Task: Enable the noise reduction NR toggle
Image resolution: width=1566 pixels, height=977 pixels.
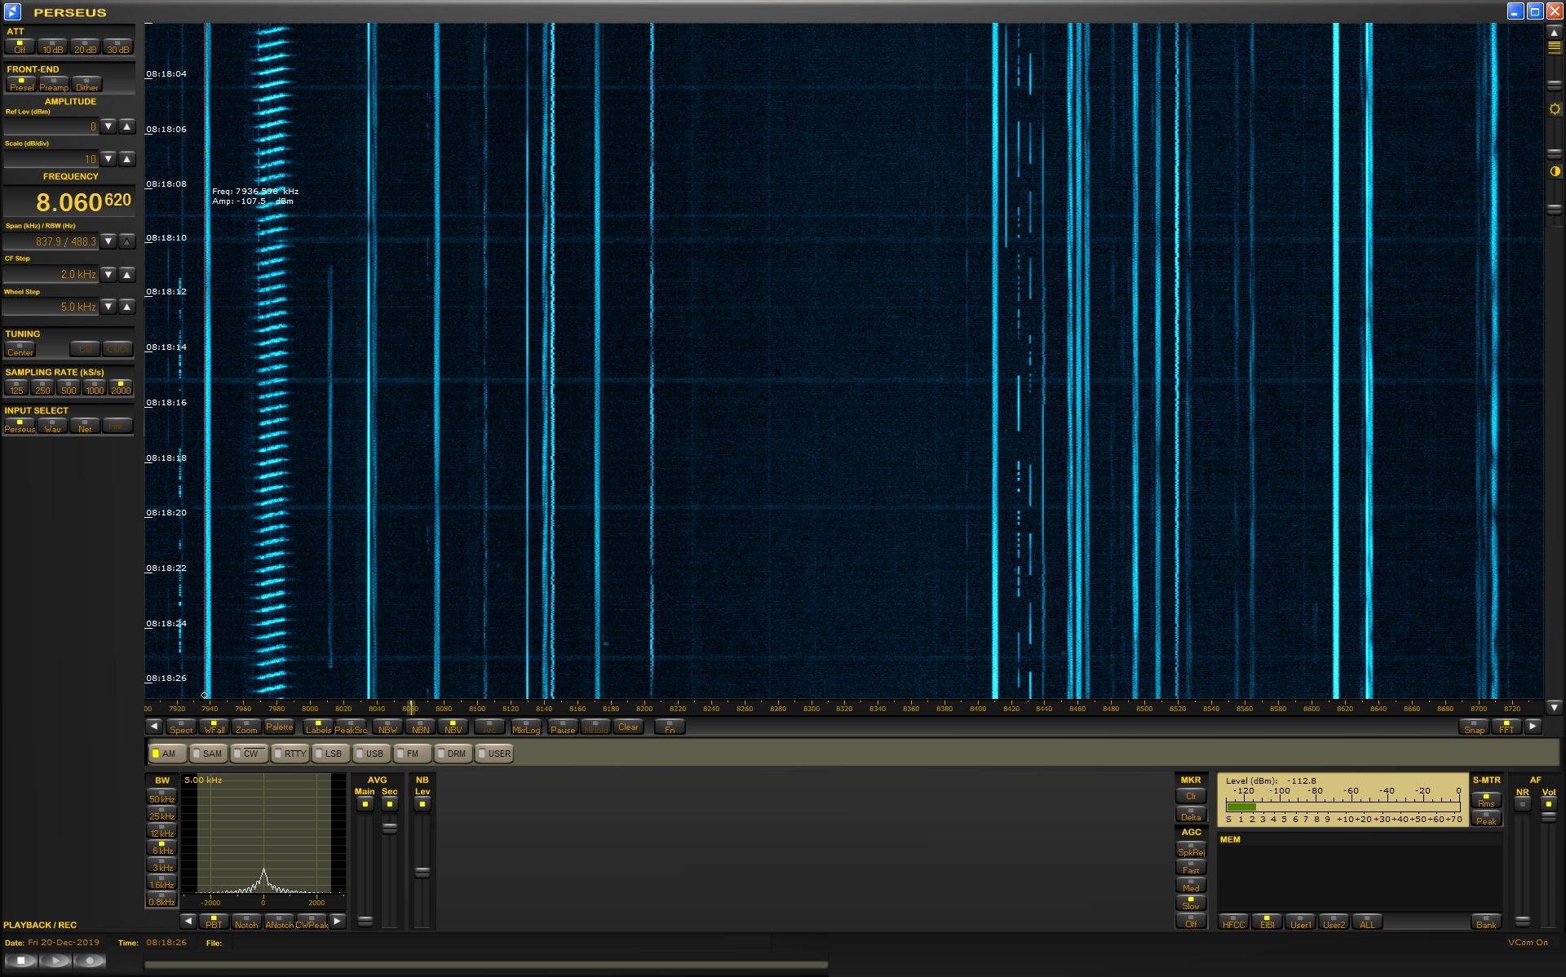Action: coord(1522,804)
